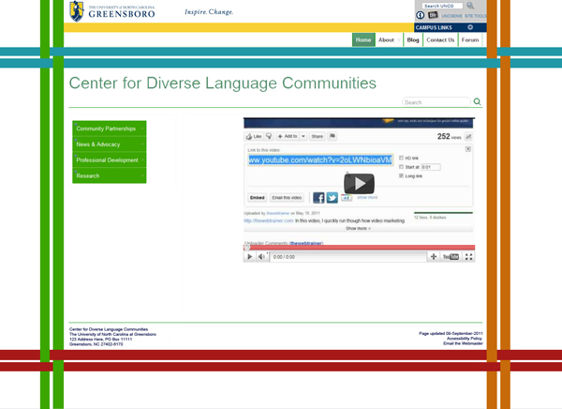Image resolution: width=562 pixels, height=409 pixels.
Task: Click the highlighted YouTube URL field
Action: 320,160
